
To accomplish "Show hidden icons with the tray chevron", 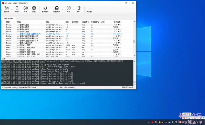I will (149, 122).
